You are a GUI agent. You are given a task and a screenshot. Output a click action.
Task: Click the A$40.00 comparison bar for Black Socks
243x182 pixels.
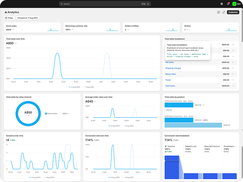(193, 125)
